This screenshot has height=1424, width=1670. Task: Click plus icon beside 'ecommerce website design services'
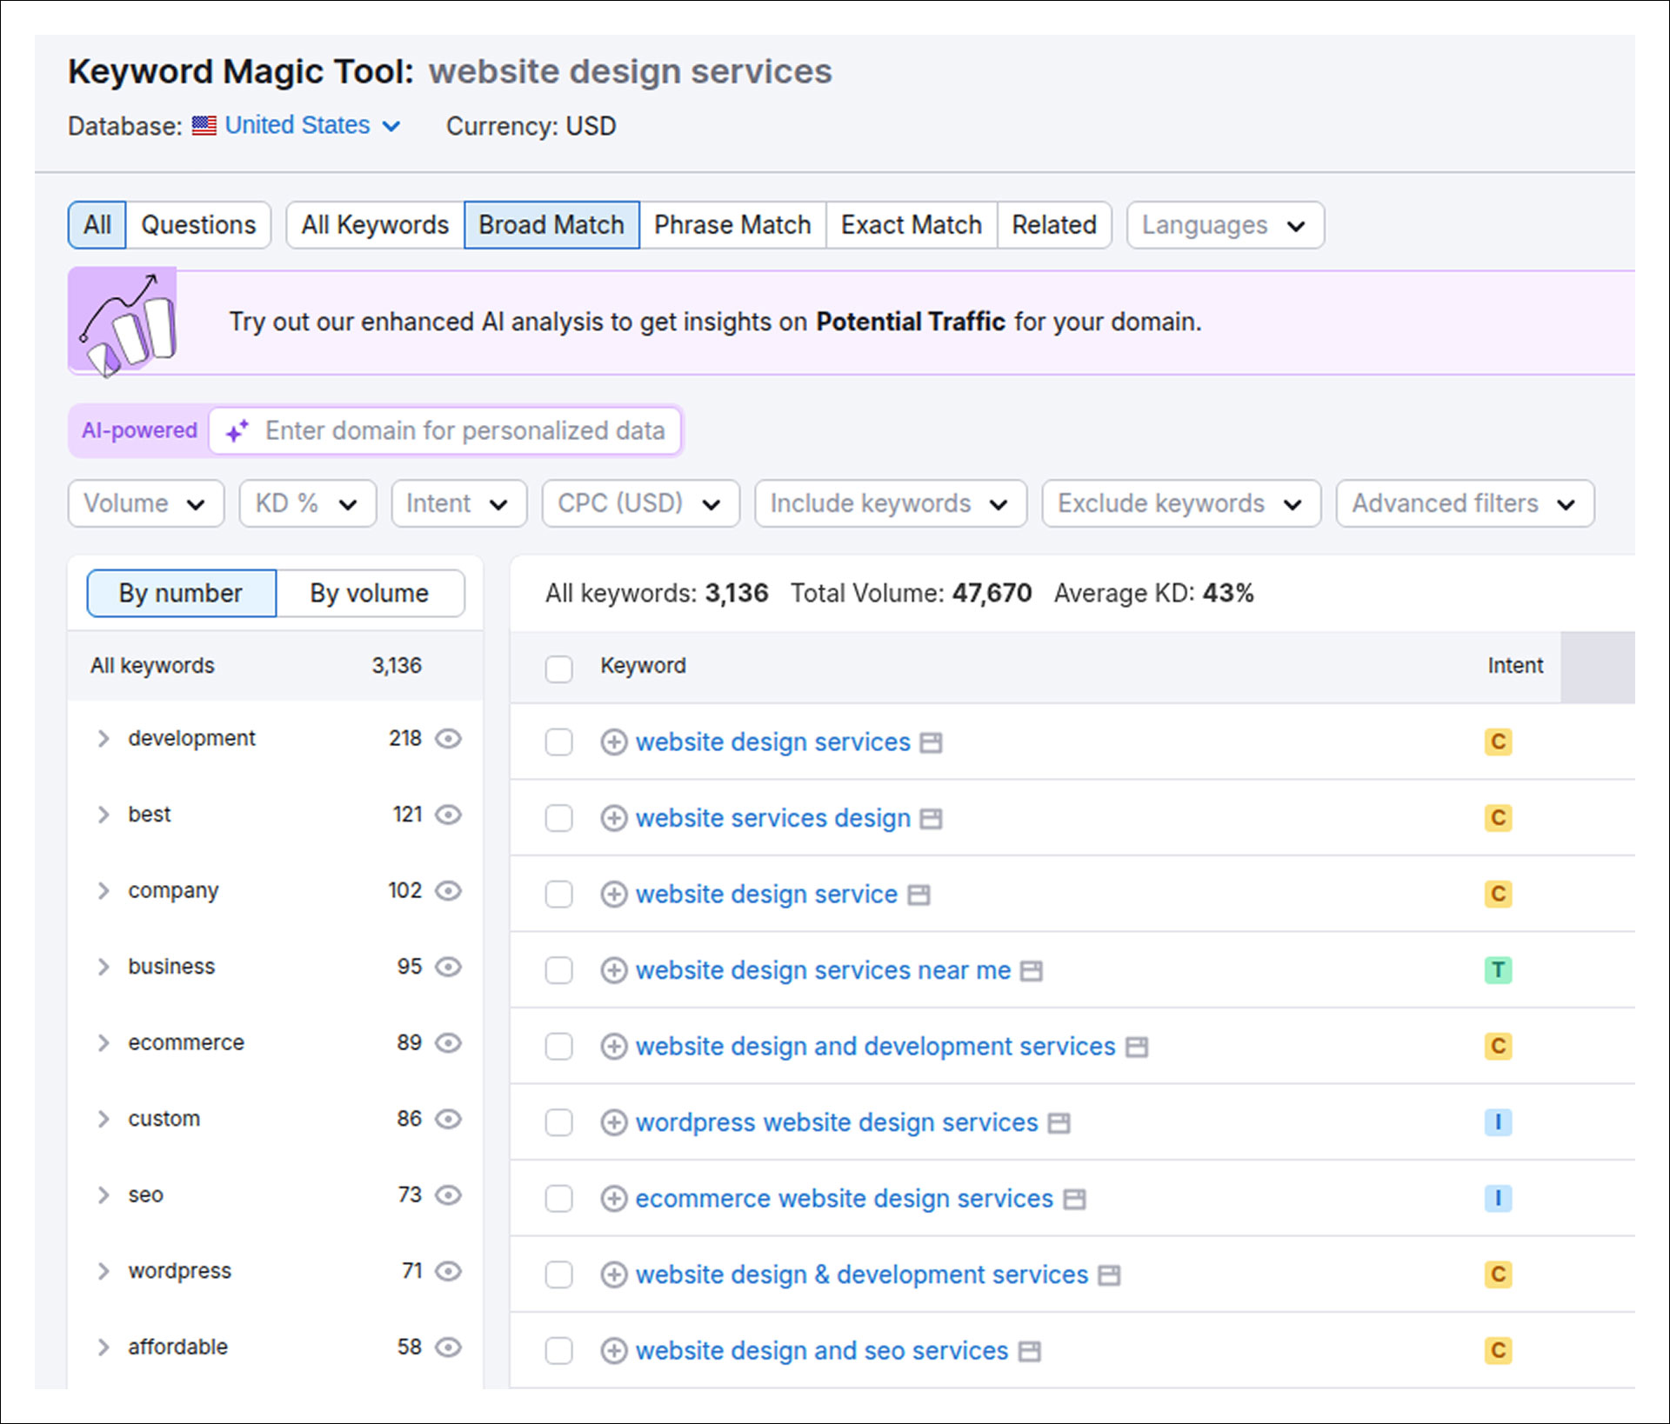click(614, 1199)
